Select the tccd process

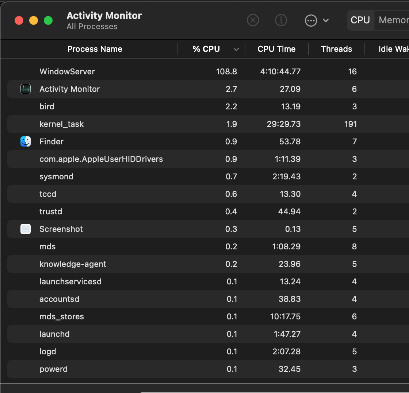[48, 194]
